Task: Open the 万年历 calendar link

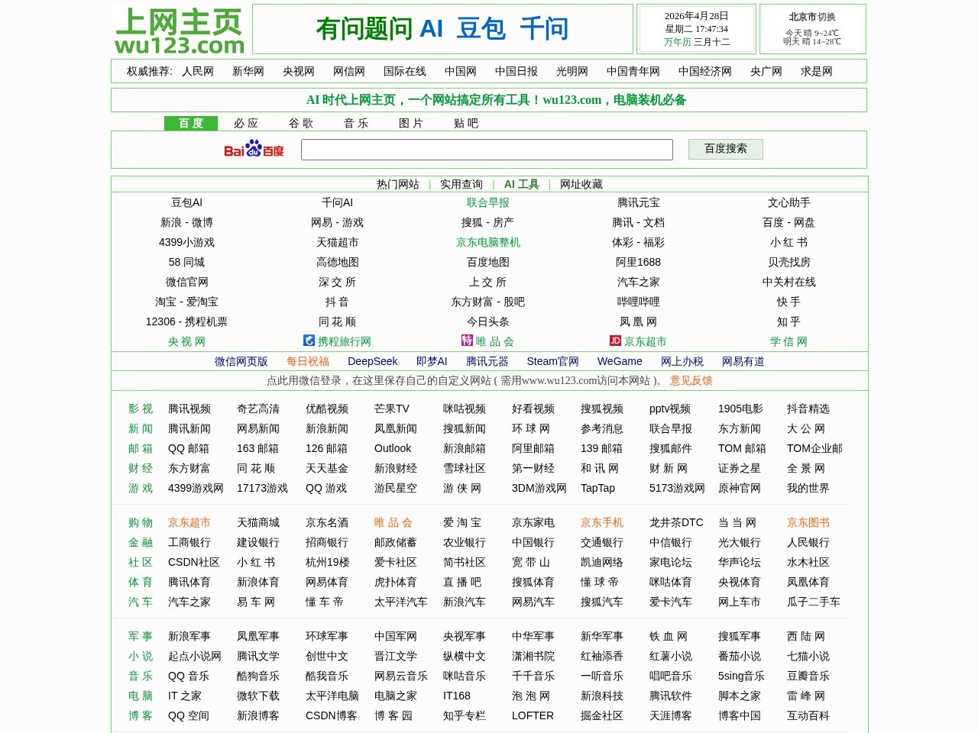Action: (x=677, y=42)
